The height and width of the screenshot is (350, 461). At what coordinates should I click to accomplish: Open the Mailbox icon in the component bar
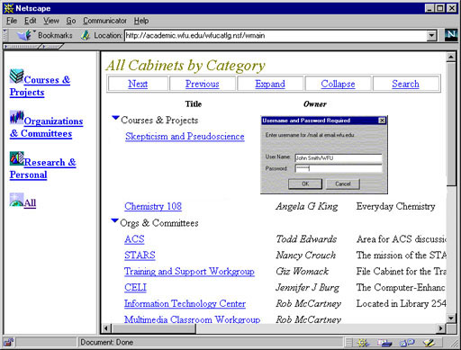click(384, 343)
